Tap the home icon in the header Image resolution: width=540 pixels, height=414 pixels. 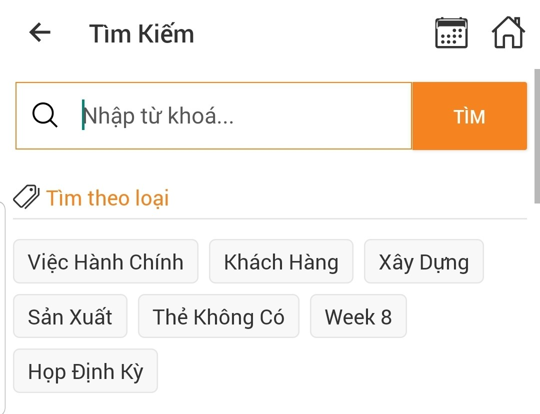click(508, 32)
